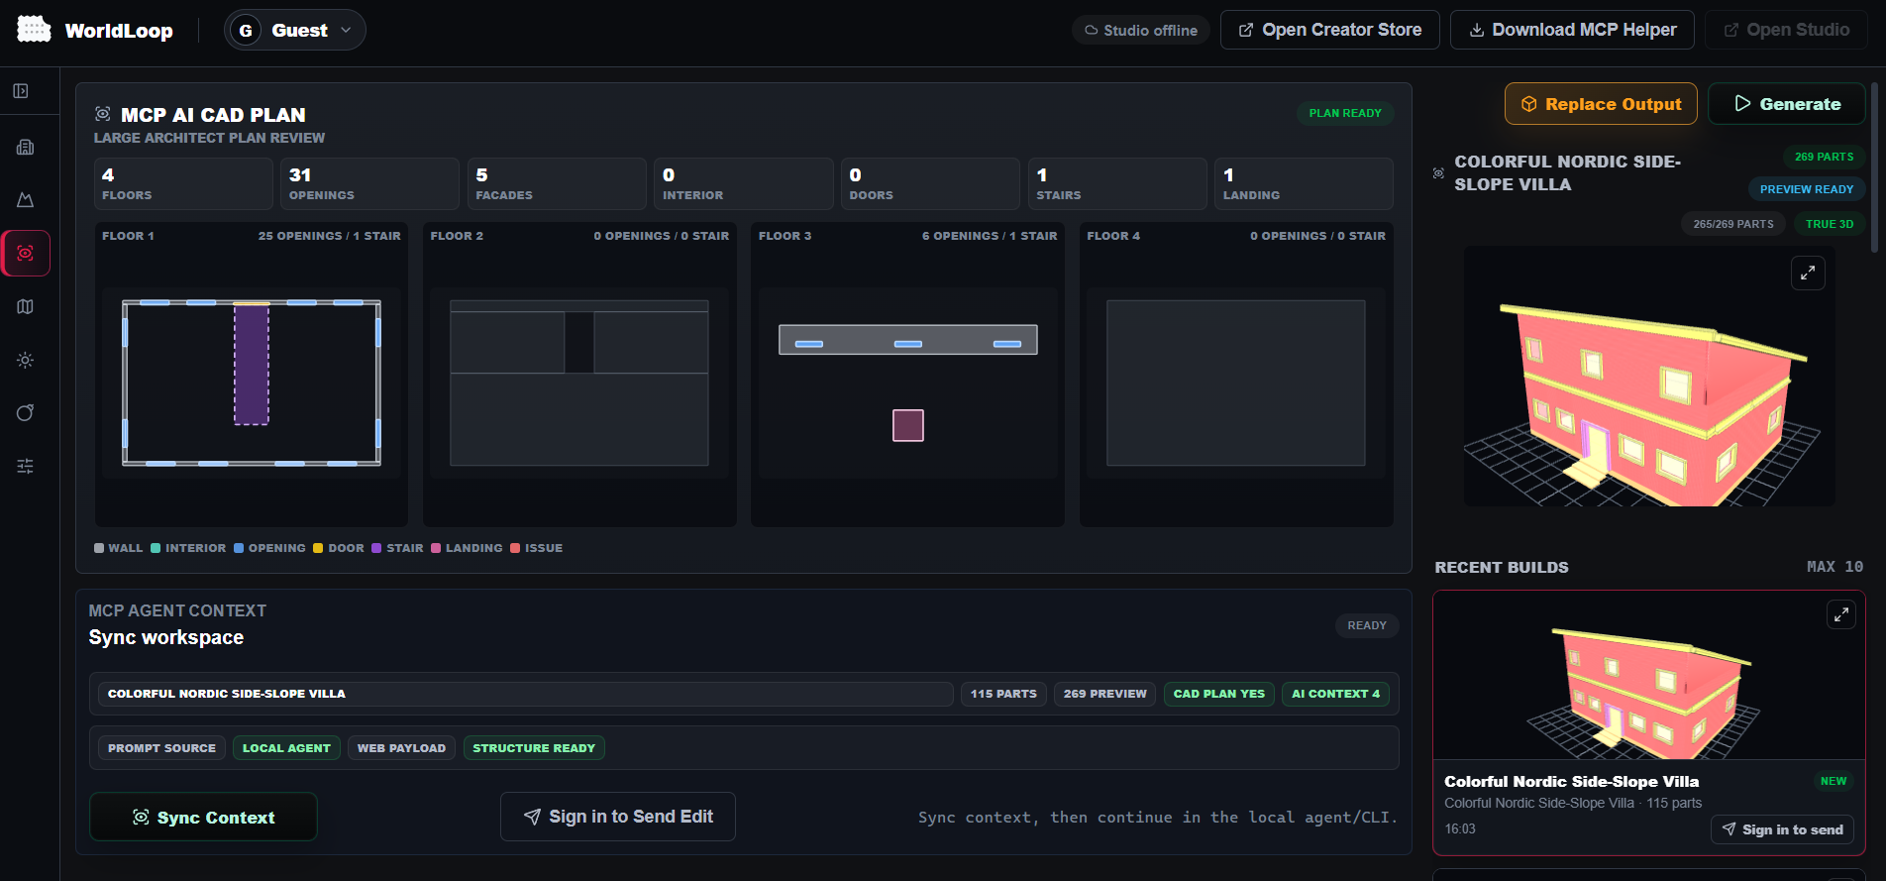Open the sun lighting icon in the sidebar
Screen dimensions: 1886x881
26,360
